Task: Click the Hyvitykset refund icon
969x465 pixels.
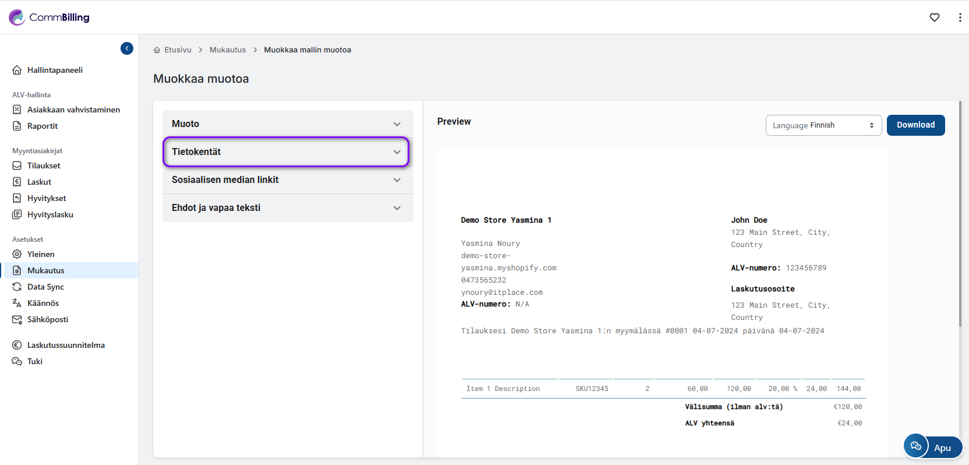Action: coord(17,198)
